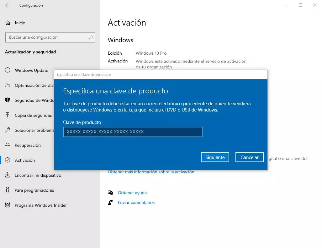The height and width of the screenshot is (248, 322).
Task: Click the search magnifier icon
Action: pos(91,37)
